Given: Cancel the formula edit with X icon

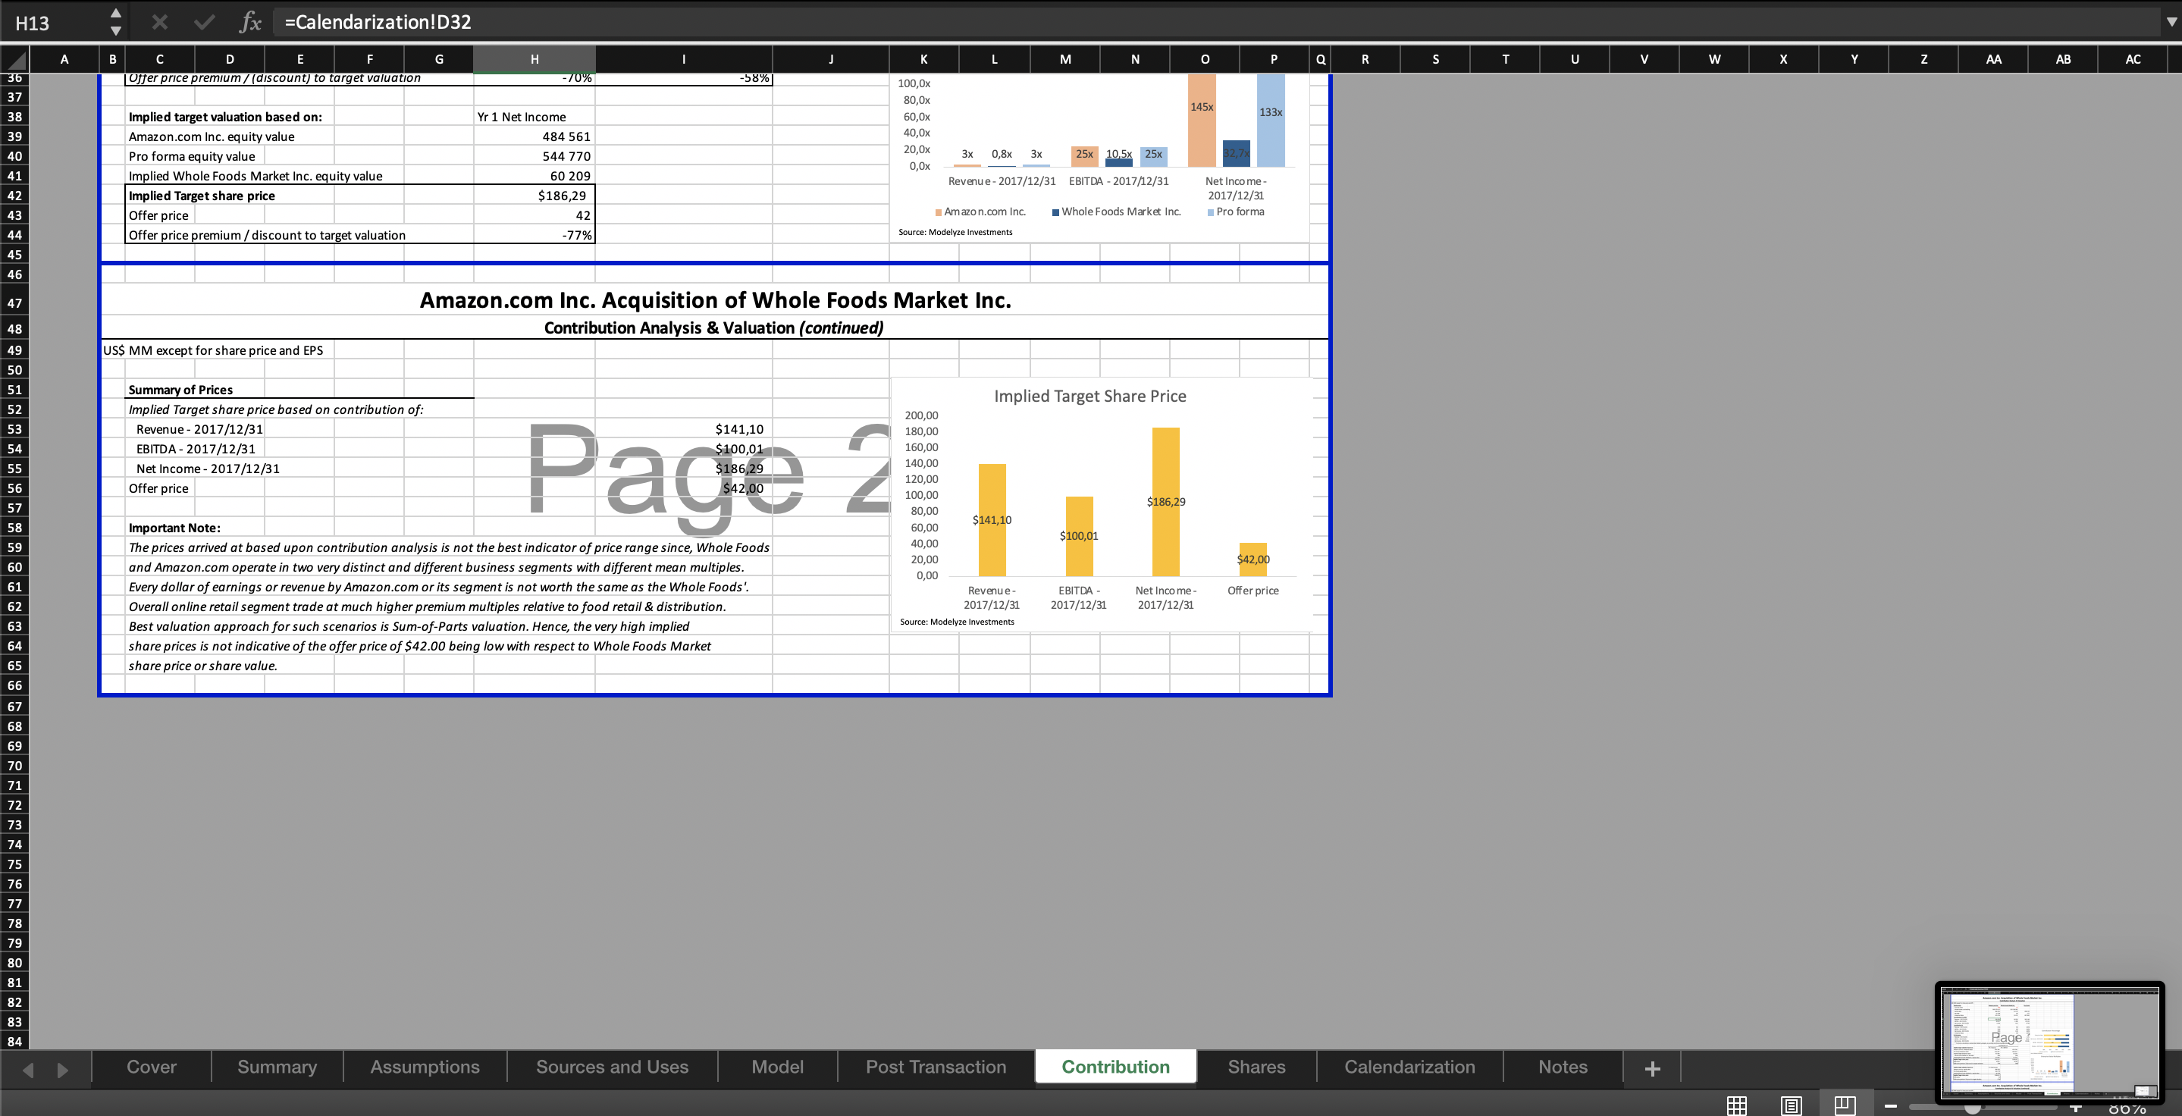Looking at the screenshot, I should point(159,22).
